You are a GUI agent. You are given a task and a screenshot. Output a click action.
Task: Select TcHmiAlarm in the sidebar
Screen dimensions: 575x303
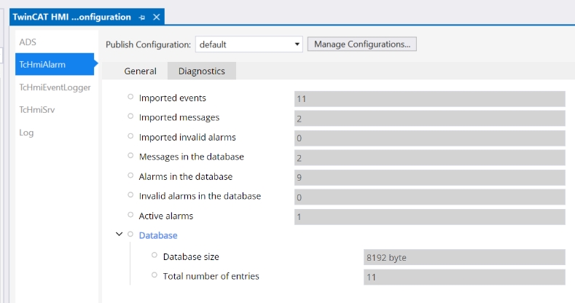[55, 65]
